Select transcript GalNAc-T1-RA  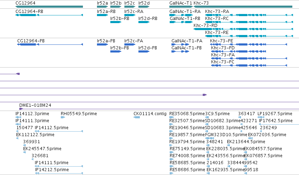click(x=185, y=12)
